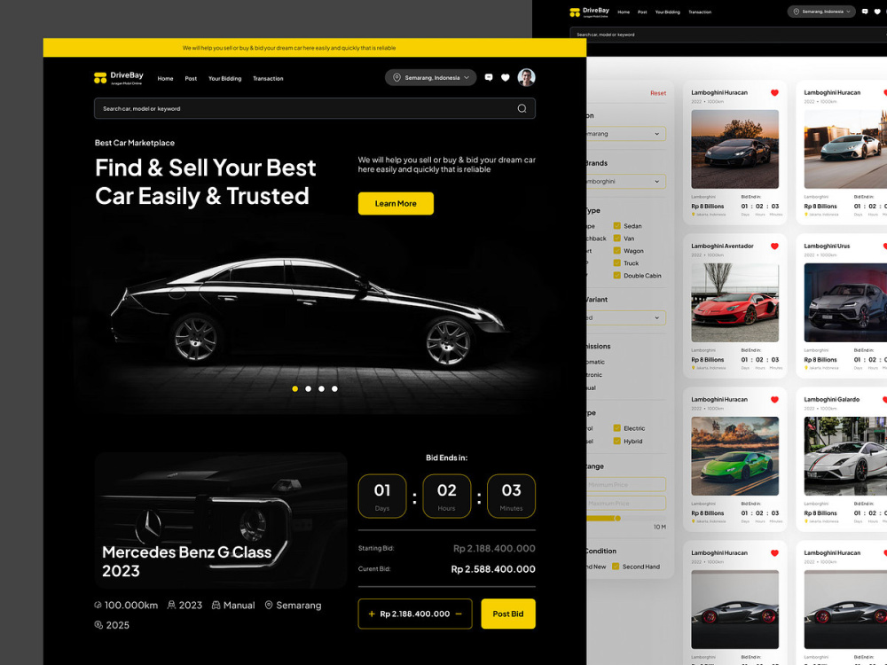This screenshot has width=887, height=665.
Task: Open the user profile avatar
Action: coord(526,77)
